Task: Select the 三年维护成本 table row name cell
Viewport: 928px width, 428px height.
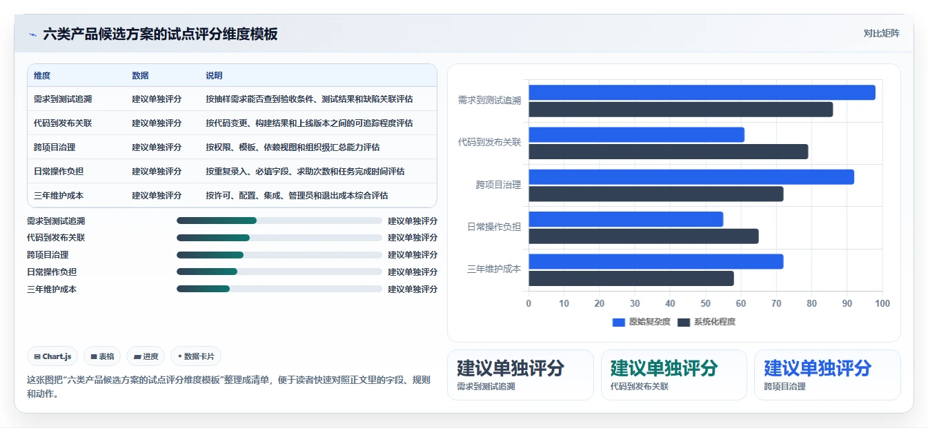Action: [59, 196]
